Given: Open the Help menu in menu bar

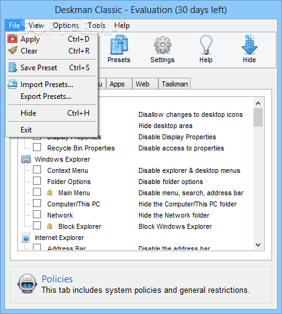Looking at the screenshot, I should tap(122, 25).
